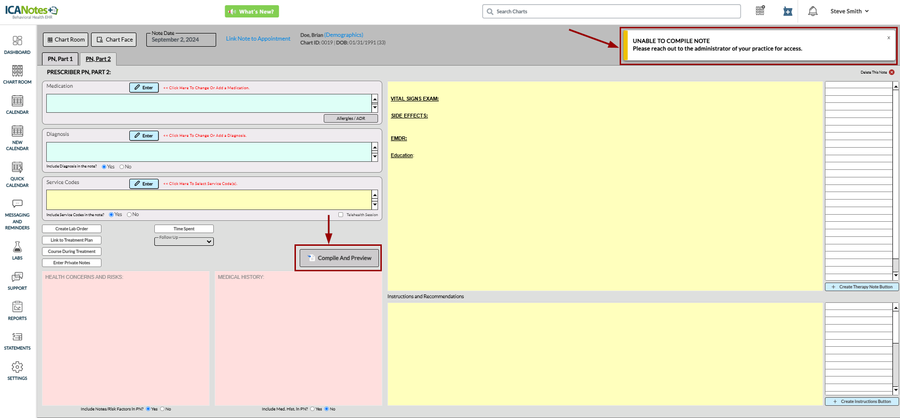This screenshot has height=418, width=900.
Task: Open Messaging and Reminders
Action: (17, 215)
